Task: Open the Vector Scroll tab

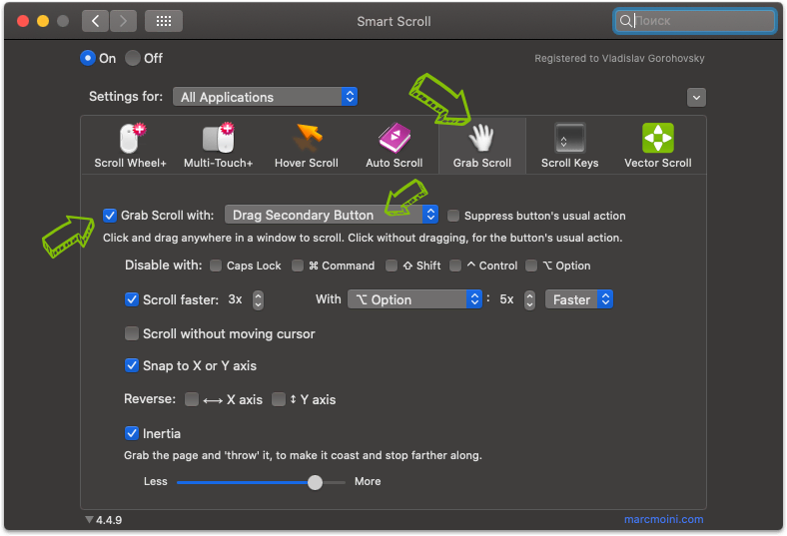Action: [x=657, y=146]
